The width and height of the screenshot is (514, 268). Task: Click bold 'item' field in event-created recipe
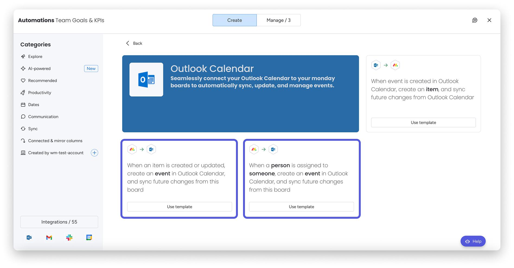(x=432, y=89)
